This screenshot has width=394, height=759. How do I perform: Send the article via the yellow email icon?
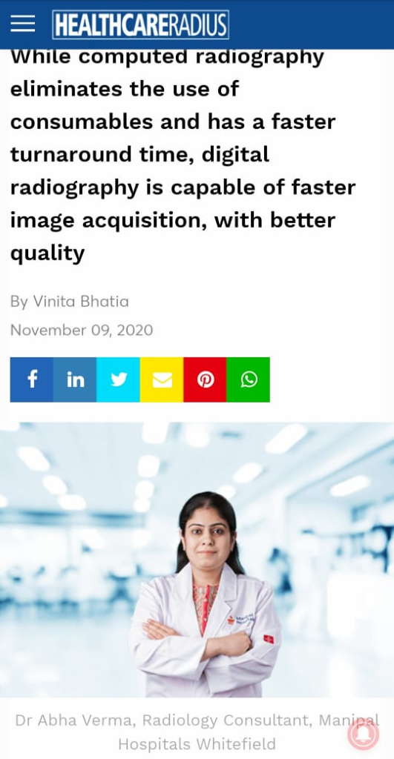[x=162, y=379]
